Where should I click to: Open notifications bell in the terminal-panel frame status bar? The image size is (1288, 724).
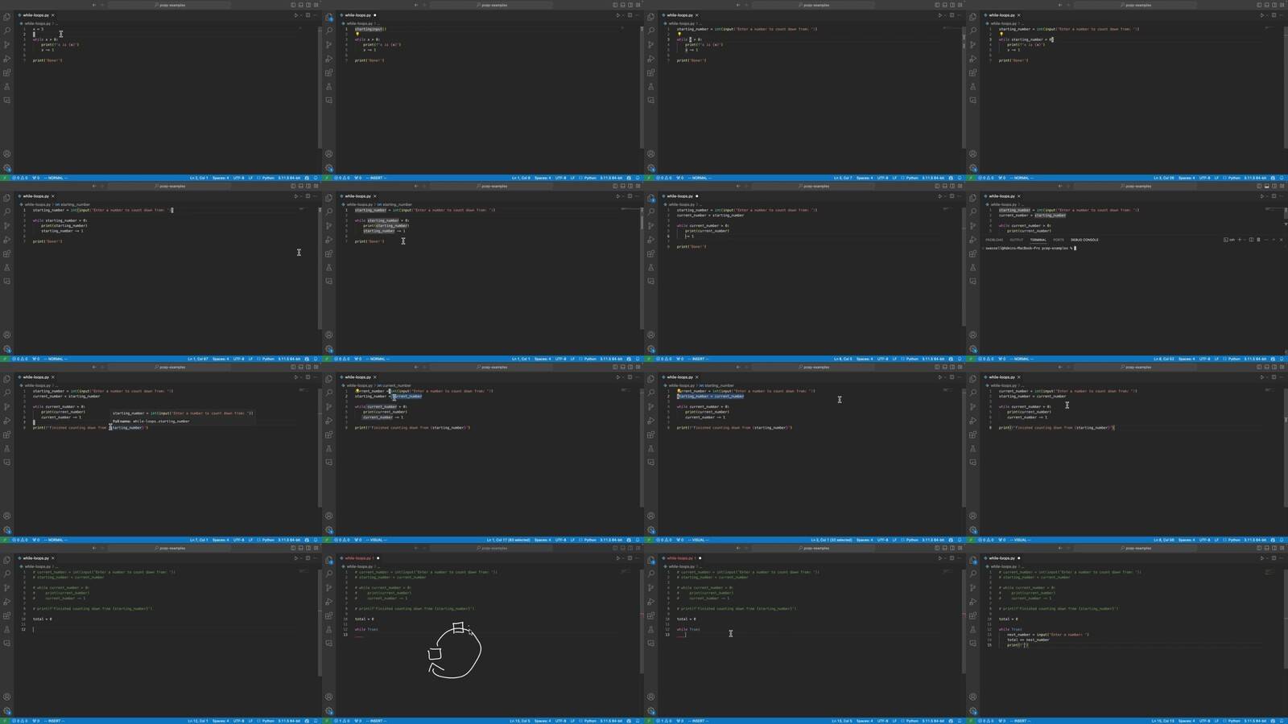tap(1282, 359)
